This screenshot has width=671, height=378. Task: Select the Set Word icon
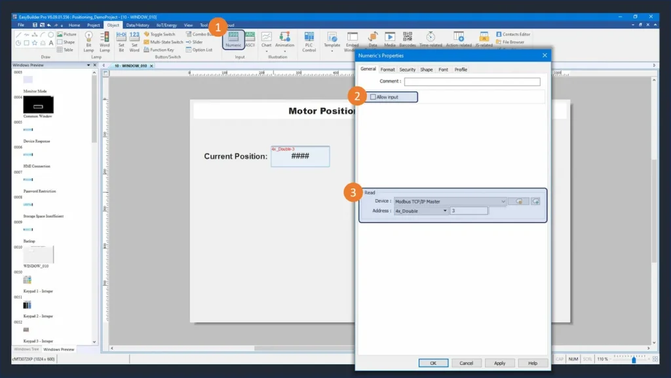(134, 41)
